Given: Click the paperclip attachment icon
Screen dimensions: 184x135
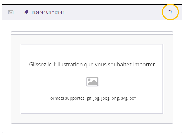Looking at the screenshot, I should [26, 12].
